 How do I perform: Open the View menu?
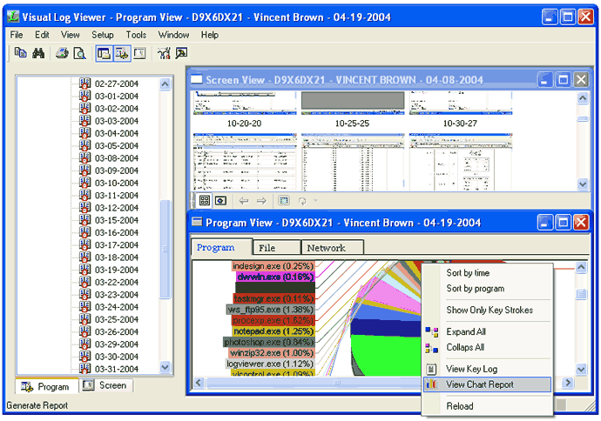point(71,35)
